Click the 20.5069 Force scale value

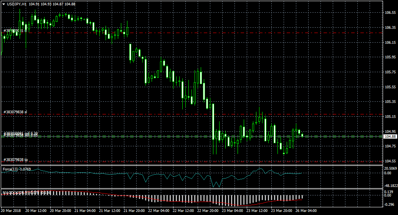pyautogui.click(x=390, y=169)
